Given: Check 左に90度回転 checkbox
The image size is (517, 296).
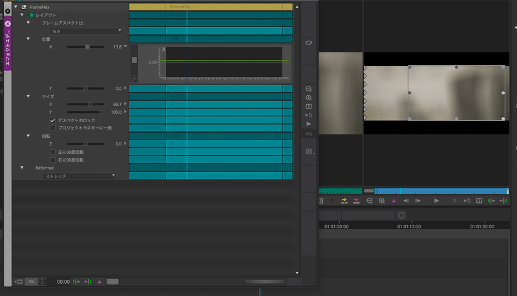Looking at the screenshot, I should (53, 152).
